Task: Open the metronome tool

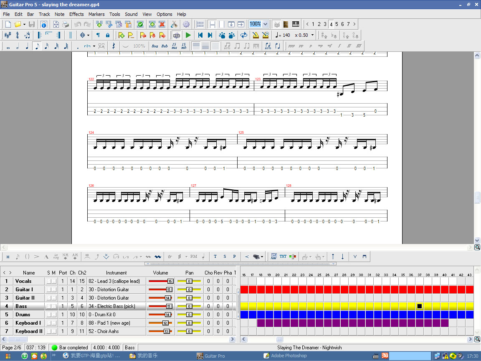Action: (256, 35)
